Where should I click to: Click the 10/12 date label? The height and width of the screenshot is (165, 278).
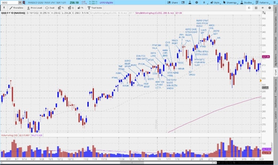pyautogui.click(x=60, y=159)
